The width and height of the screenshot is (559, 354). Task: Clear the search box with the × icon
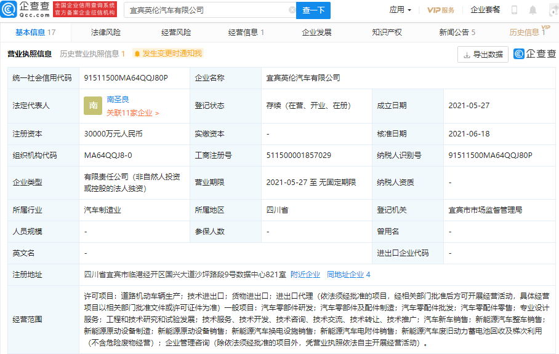point(292,10)
